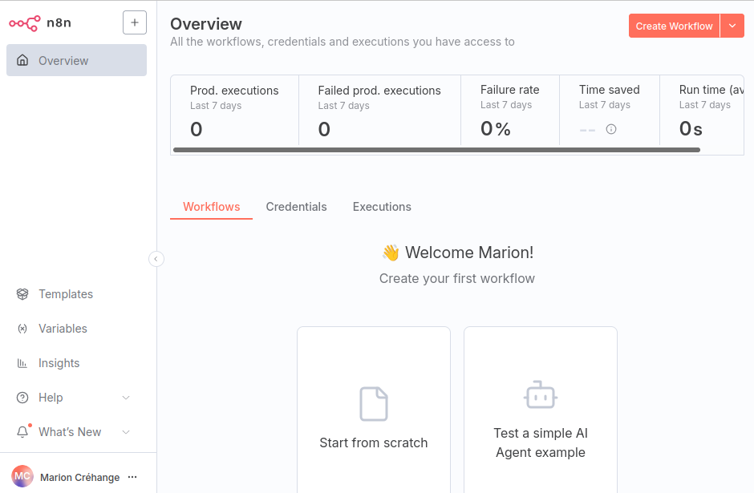
Task: Click the Help question mark icon
Action: click(x=22, y=398)
